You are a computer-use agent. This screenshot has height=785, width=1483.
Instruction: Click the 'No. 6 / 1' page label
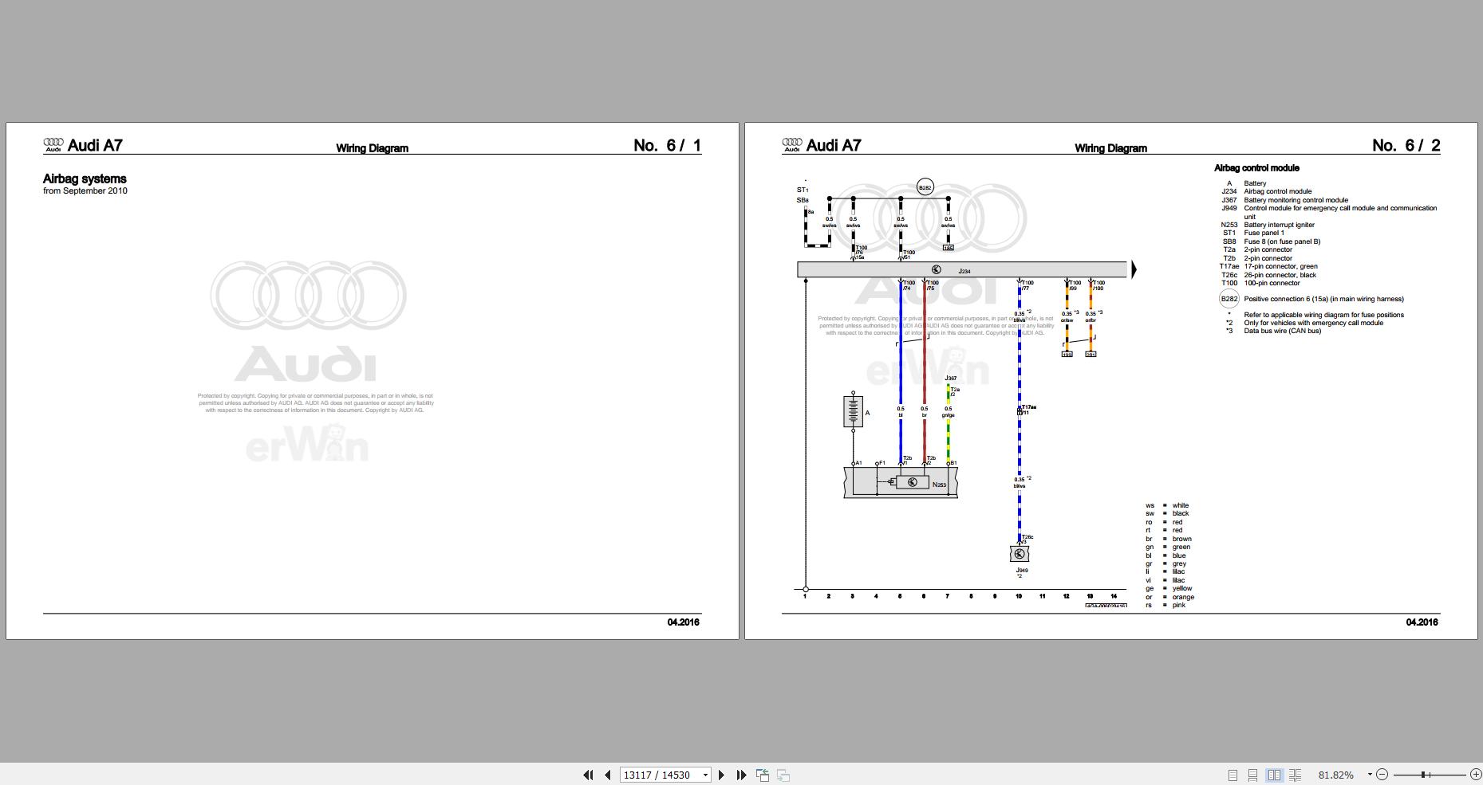point(667,145)
